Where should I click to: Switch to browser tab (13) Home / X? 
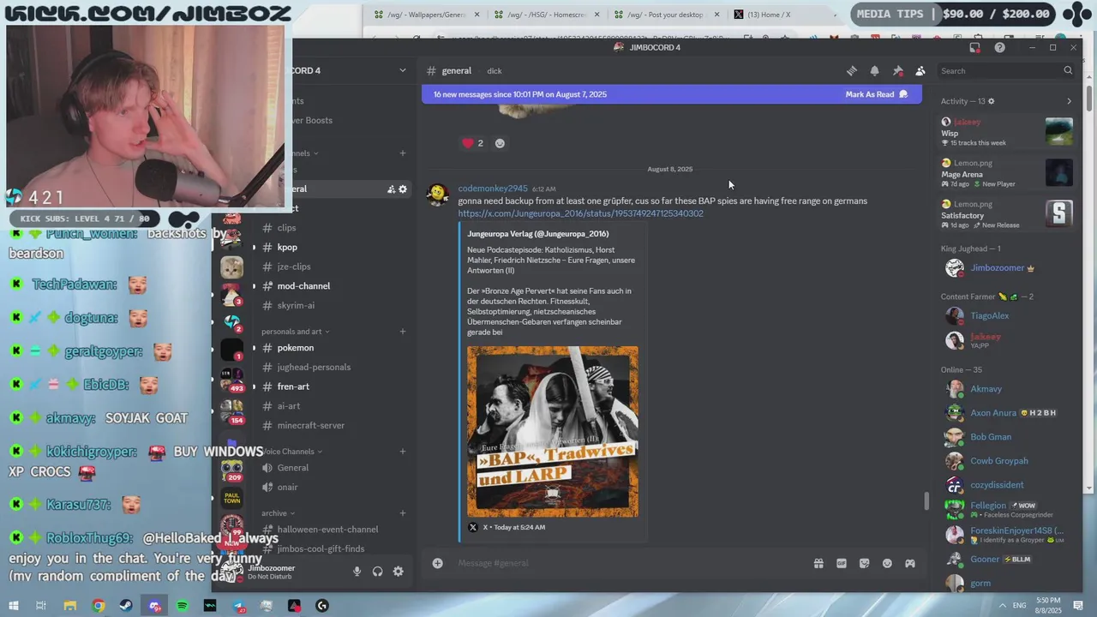click(784, 15)
